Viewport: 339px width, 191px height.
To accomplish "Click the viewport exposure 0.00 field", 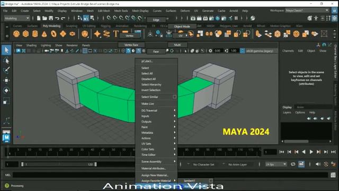I will point(218,51).
